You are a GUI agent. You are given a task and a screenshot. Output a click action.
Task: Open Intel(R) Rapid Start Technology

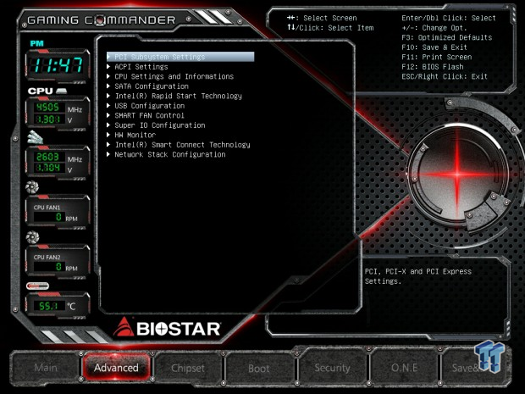(178, 96)
